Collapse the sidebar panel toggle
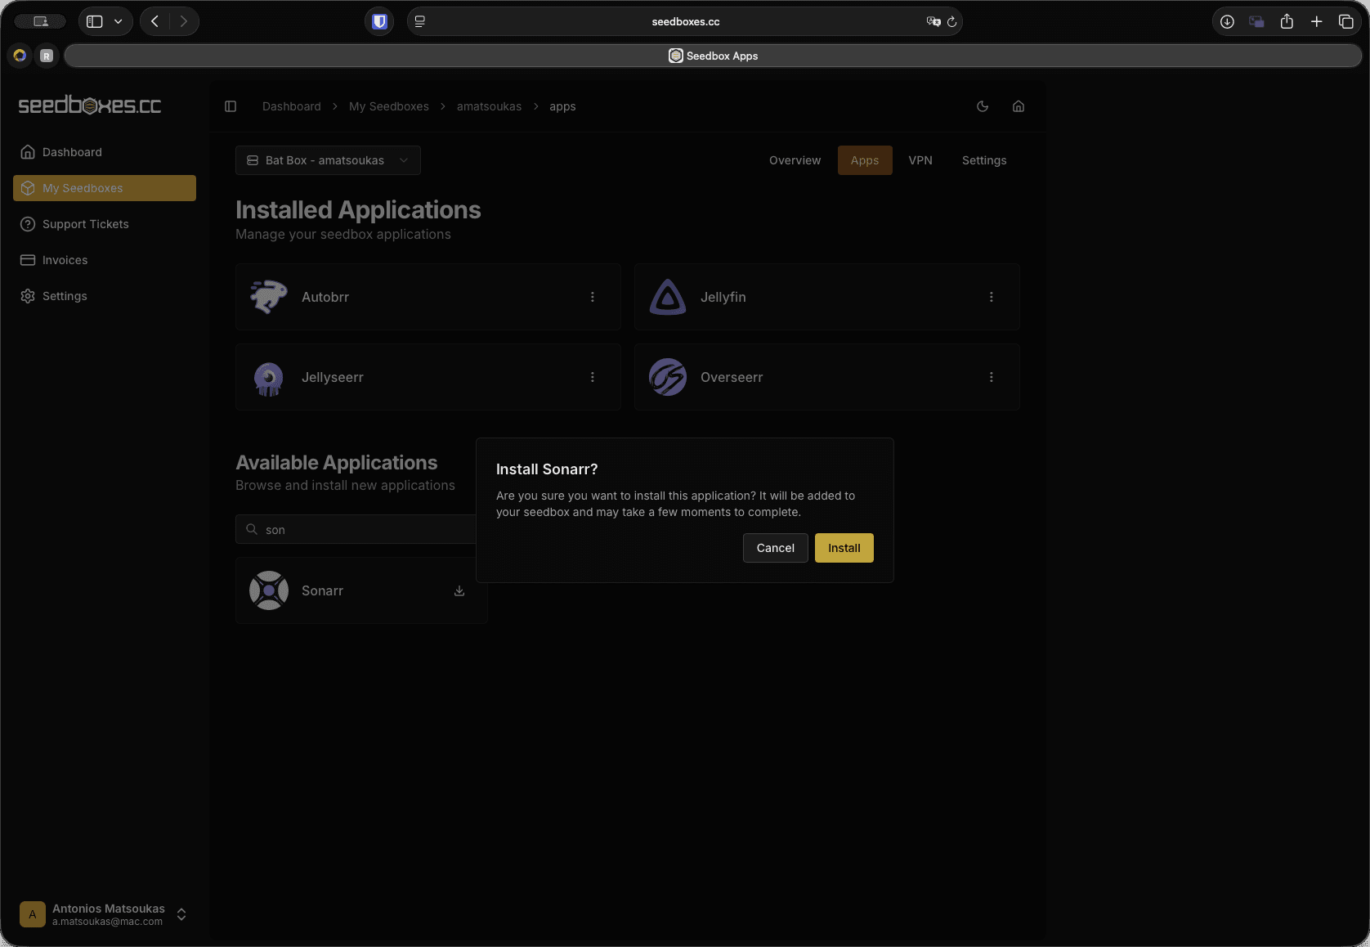 (x=231, y=106)
